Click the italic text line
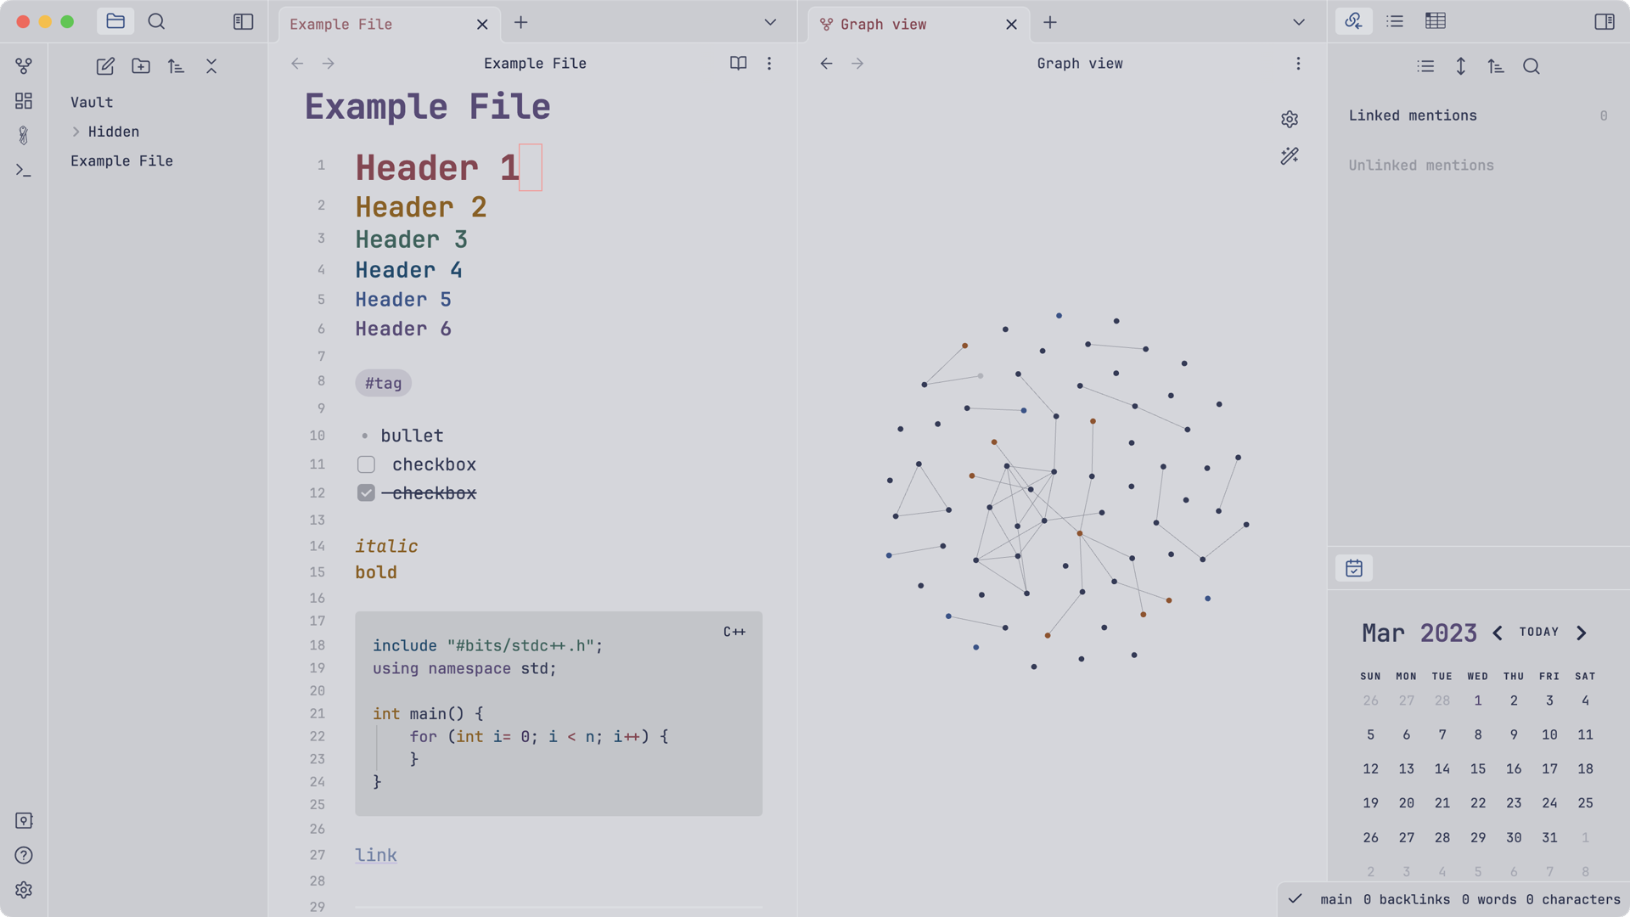Image resolution: width=1630 pixels, height=917 pixels. click(386, 546)
